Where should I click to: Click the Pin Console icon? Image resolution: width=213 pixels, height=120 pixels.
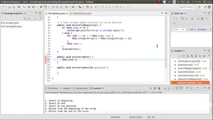pos(187,88)
